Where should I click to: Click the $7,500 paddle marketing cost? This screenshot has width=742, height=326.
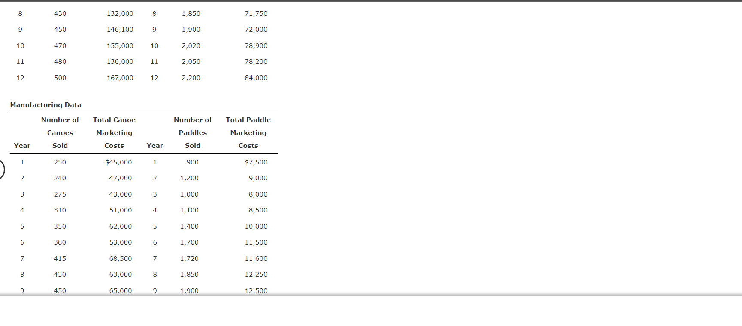pyautogui.click(x=256, y=162)
